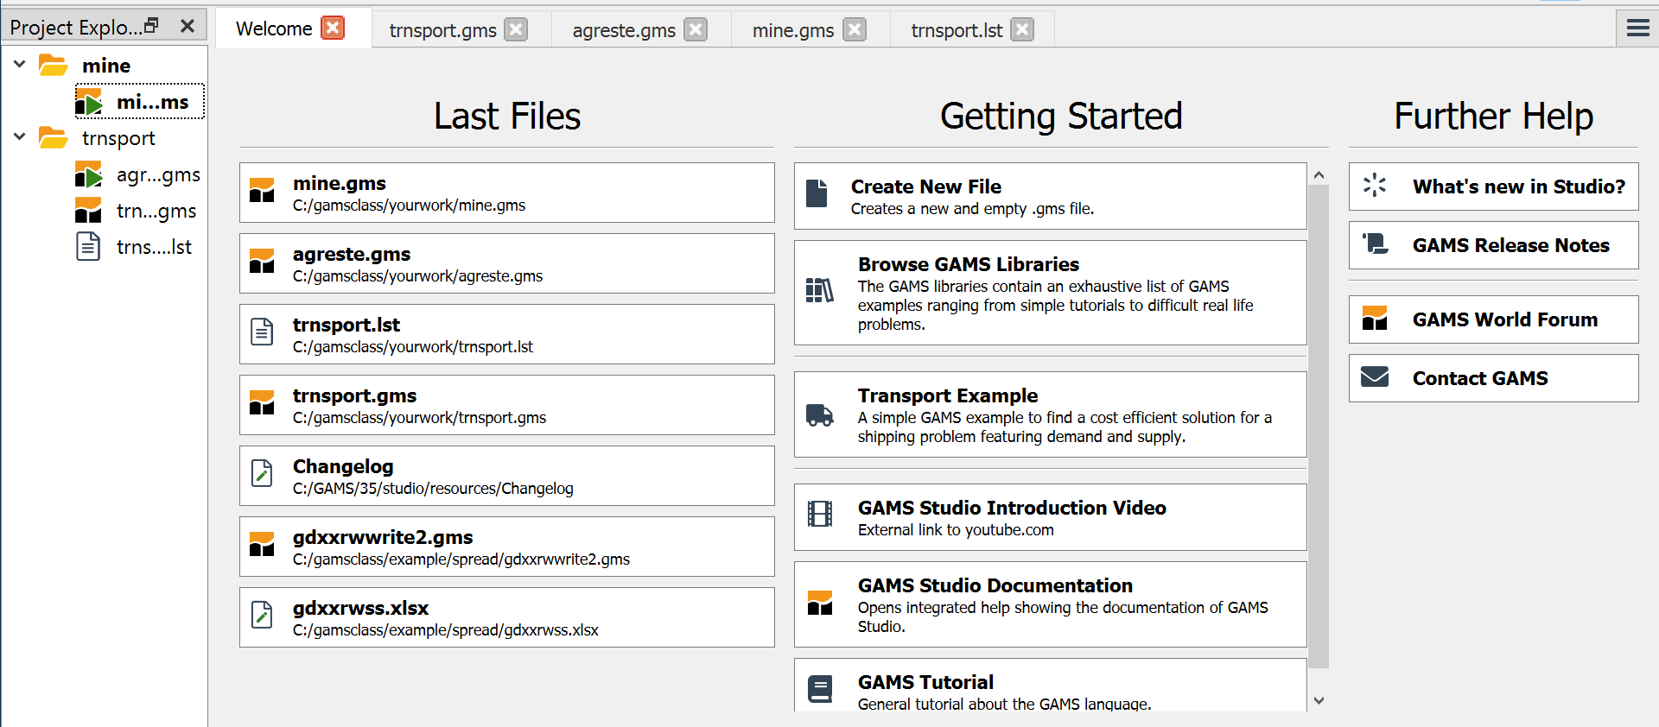
Task: Open gdxxrwss.xlsx from Last Files
Action: (506, 617)
